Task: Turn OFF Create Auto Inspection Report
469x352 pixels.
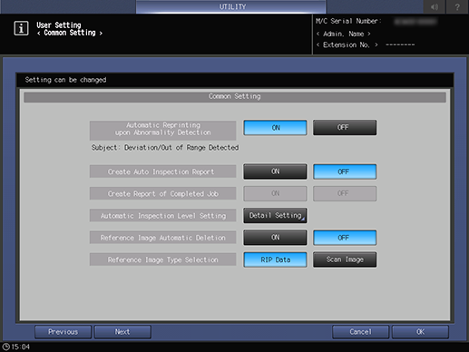Action: pos(345,171)
